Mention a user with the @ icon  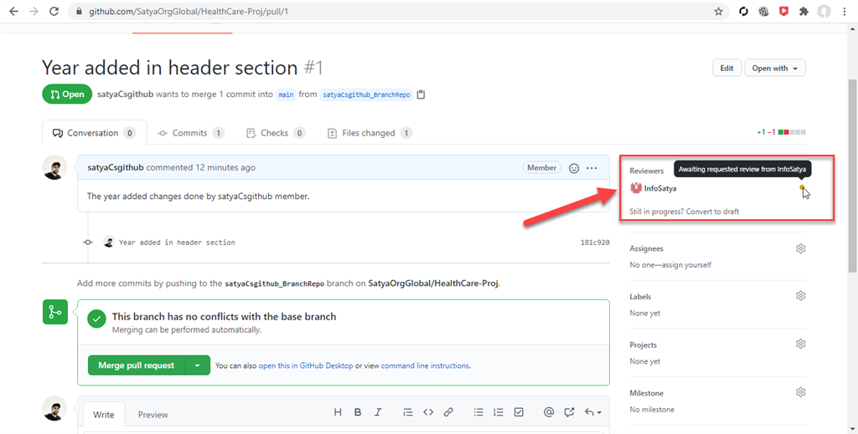point(548,412)
